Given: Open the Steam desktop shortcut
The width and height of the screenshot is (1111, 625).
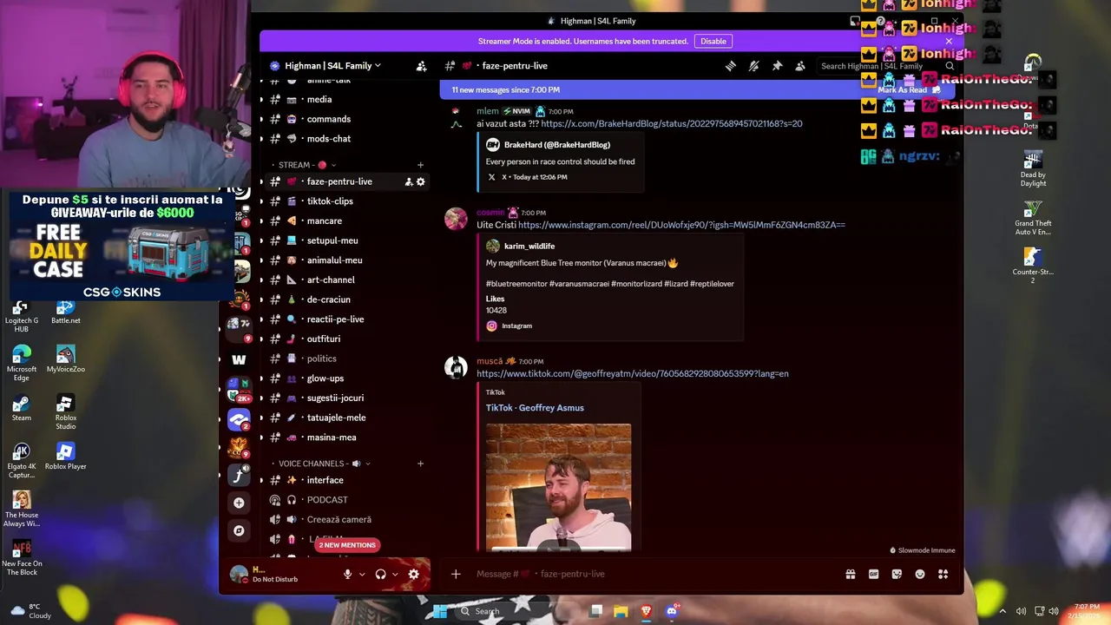Looking at the screenshot, I should (x=22, y=408).
